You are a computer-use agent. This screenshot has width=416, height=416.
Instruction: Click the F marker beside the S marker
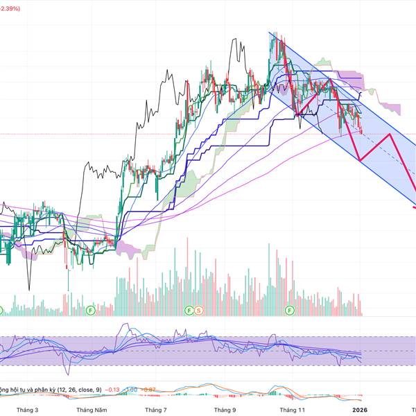click(189, 310)
